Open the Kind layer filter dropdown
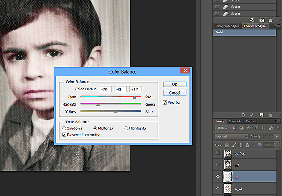Screen dimensions: 282x196 coord(225,128)
